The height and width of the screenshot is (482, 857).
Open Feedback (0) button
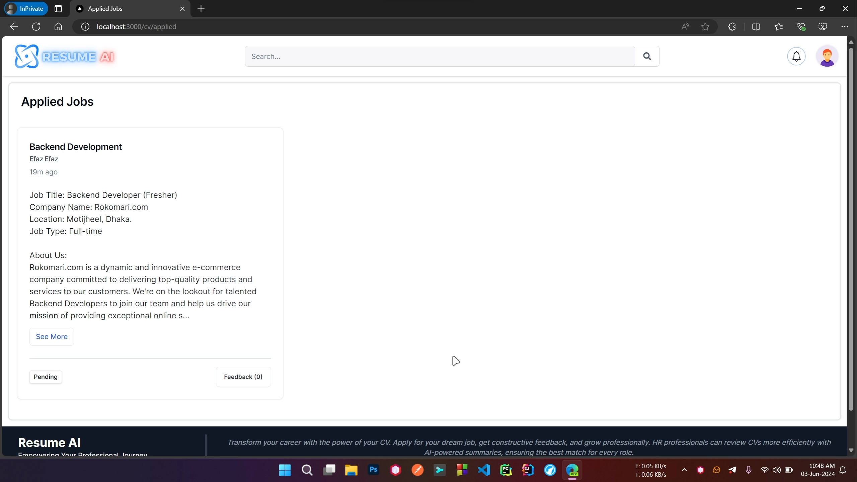tap(243, 377)
